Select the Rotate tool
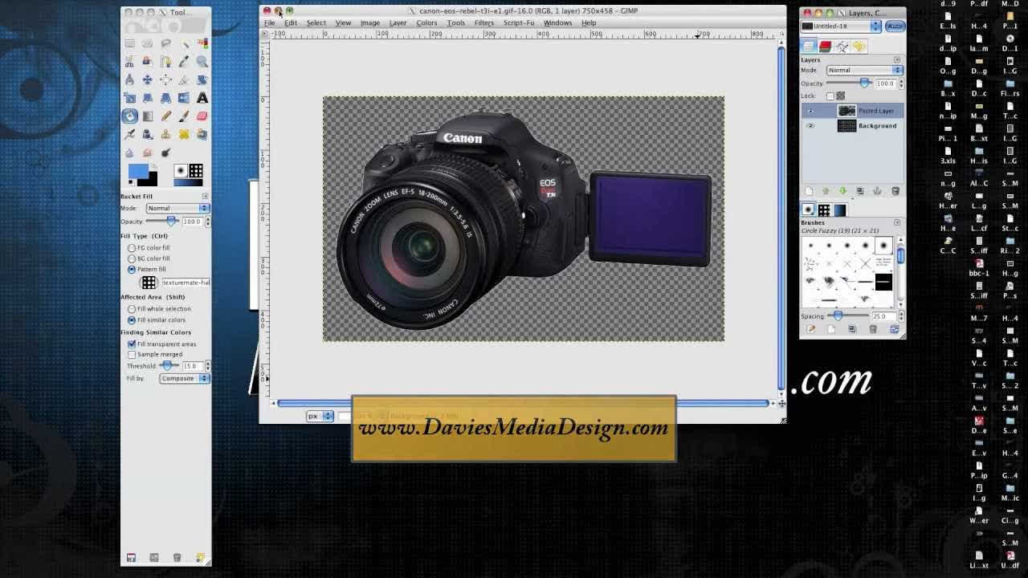Image resolution: width=1028 pixels, height=578 pixels. (202, 79)
